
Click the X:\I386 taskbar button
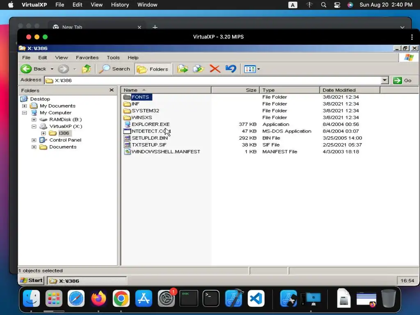point(87,281)
